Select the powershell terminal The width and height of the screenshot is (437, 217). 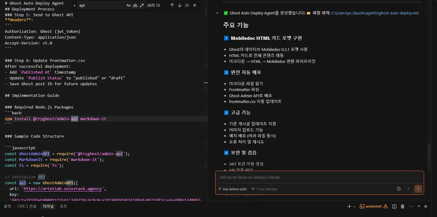(x=371, y=207)
